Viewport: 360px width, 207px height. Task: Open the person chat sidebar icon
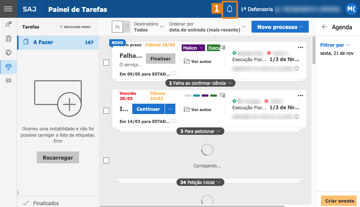(9, 24)
